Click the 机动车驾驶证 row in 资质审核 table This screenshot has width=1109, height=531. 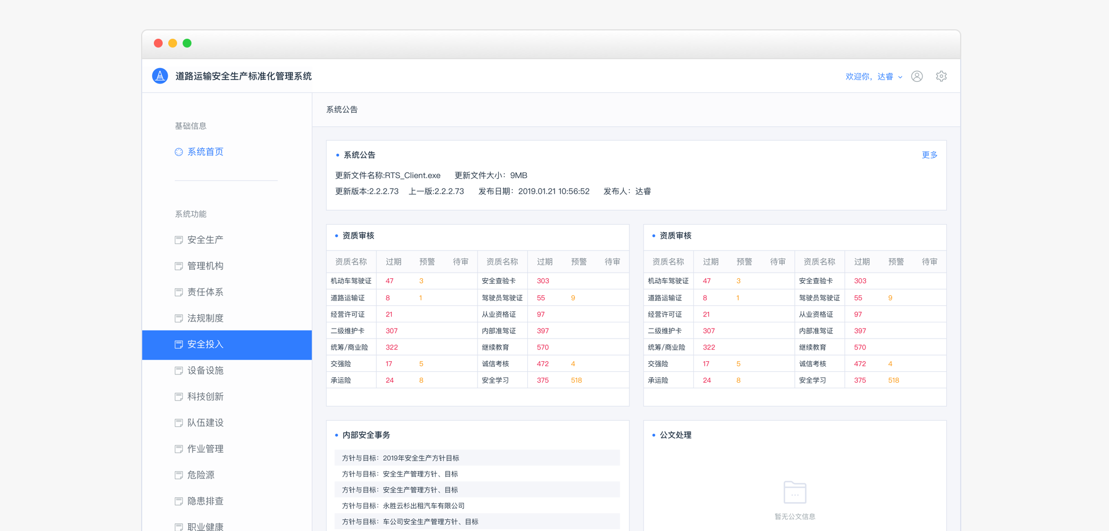(351, 280)
